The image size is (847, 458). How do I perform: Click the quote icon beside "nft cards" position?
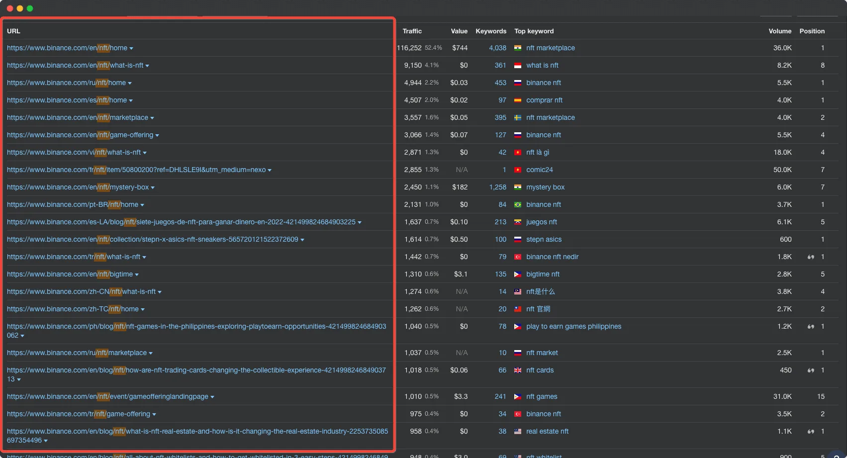tap(811, 370)
